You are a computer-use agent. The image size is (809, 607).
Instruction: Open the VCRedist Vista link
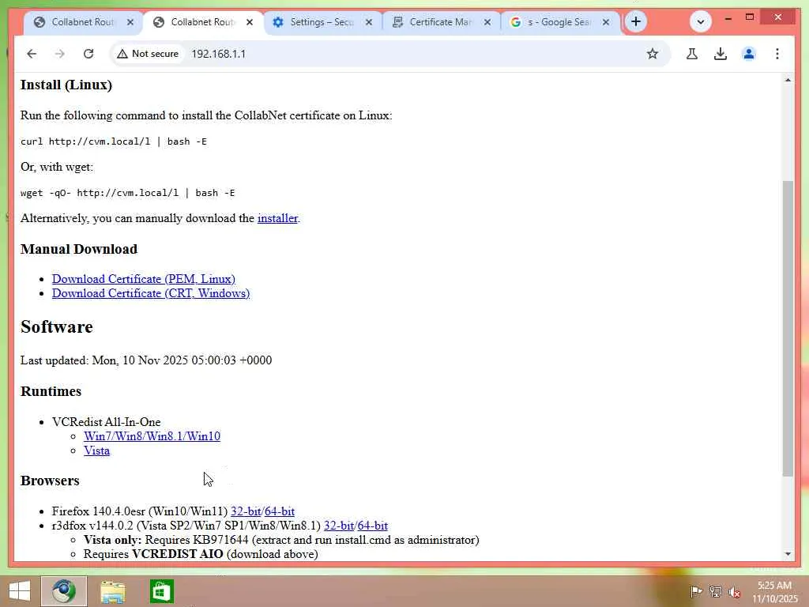click(x=96, y=451)
